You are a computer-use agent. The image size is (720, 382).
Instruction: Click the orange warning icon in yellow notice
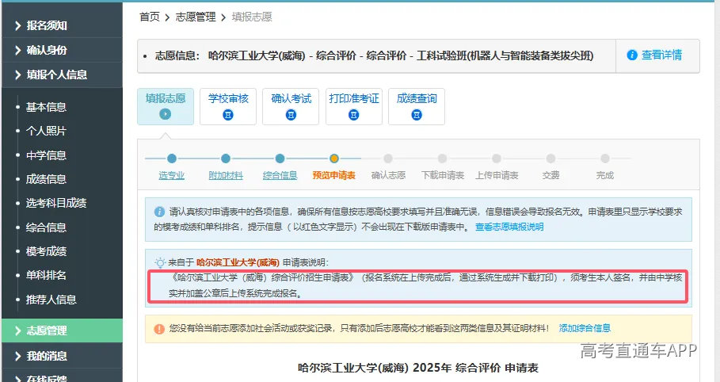[159, 329]
